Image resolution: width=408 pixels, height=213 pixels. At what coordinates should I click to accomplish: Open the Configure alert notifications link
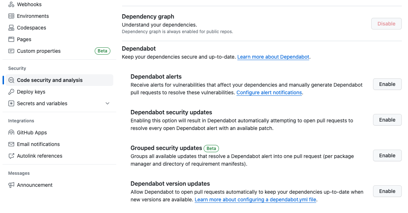coord(269,92)
